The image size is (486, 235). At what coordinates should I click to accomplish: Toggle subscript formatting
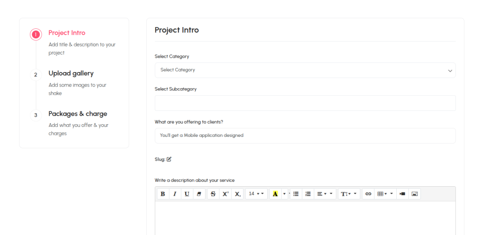pyautogui.click(x=238, y=194)
